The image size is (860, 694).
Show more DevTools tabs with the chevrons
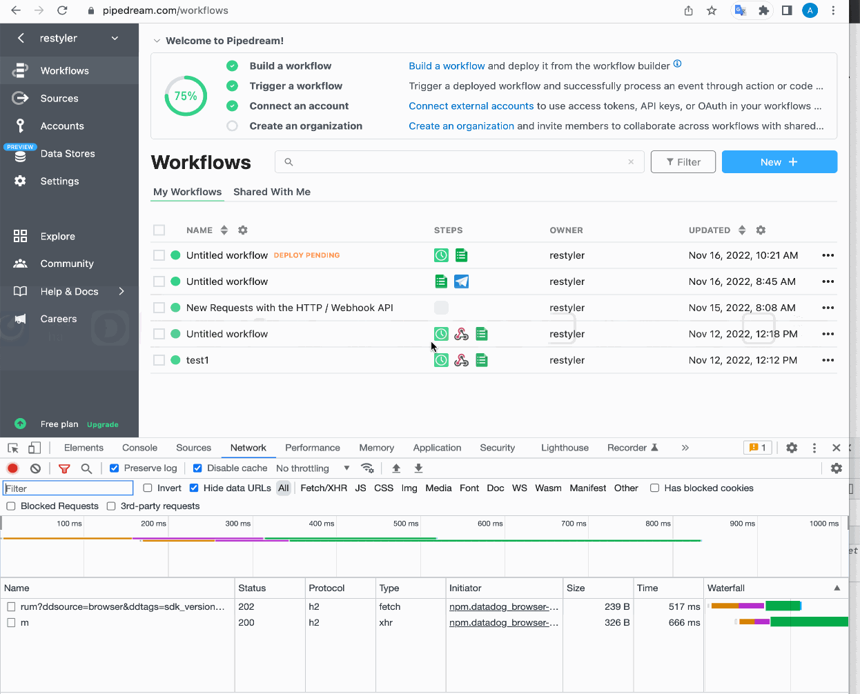click(685, 448)
